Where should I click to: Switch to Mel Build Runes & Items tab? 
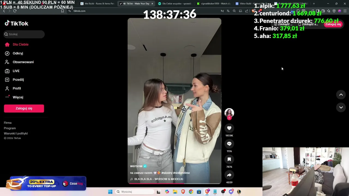(97, 4)
